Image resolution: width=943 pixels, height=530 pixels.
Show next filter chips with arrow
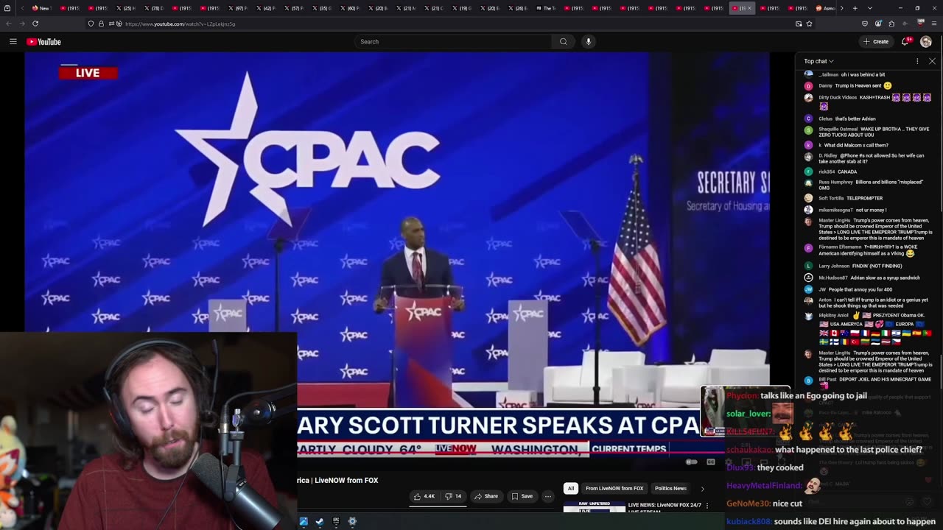click(x=702, y=488)
